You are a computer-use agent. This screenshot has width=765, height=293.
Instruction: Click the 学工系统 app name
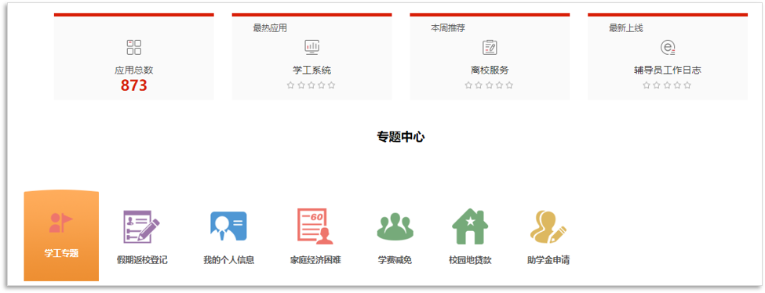[311, 71]
